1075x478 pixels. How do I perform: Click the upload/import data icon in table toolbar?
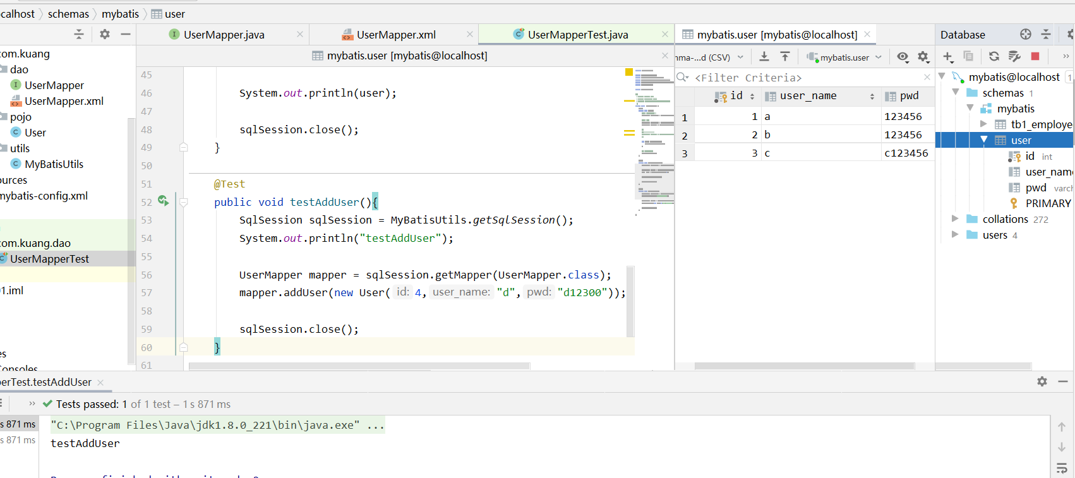click(785, 57)
